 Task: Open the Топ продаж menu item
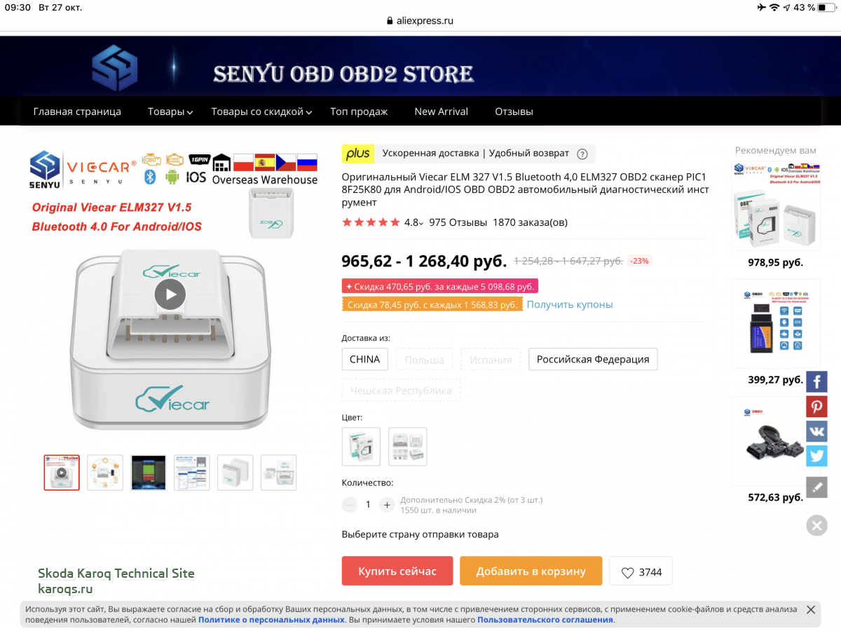pyautogui.click(x=359, y=111)
